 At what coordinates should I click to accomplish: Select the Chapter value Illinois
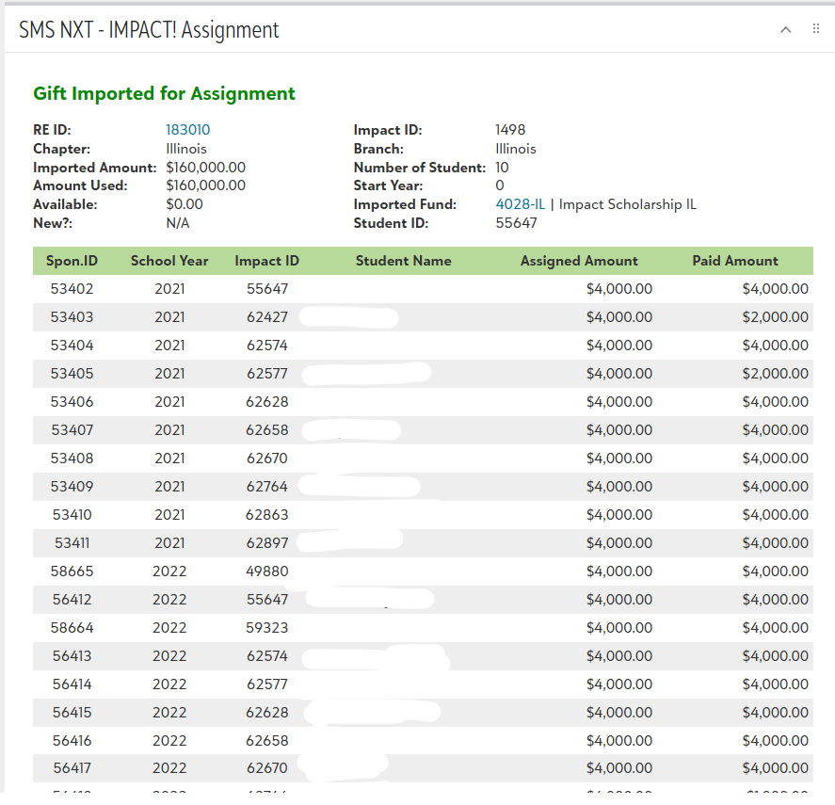pos(185,149)
